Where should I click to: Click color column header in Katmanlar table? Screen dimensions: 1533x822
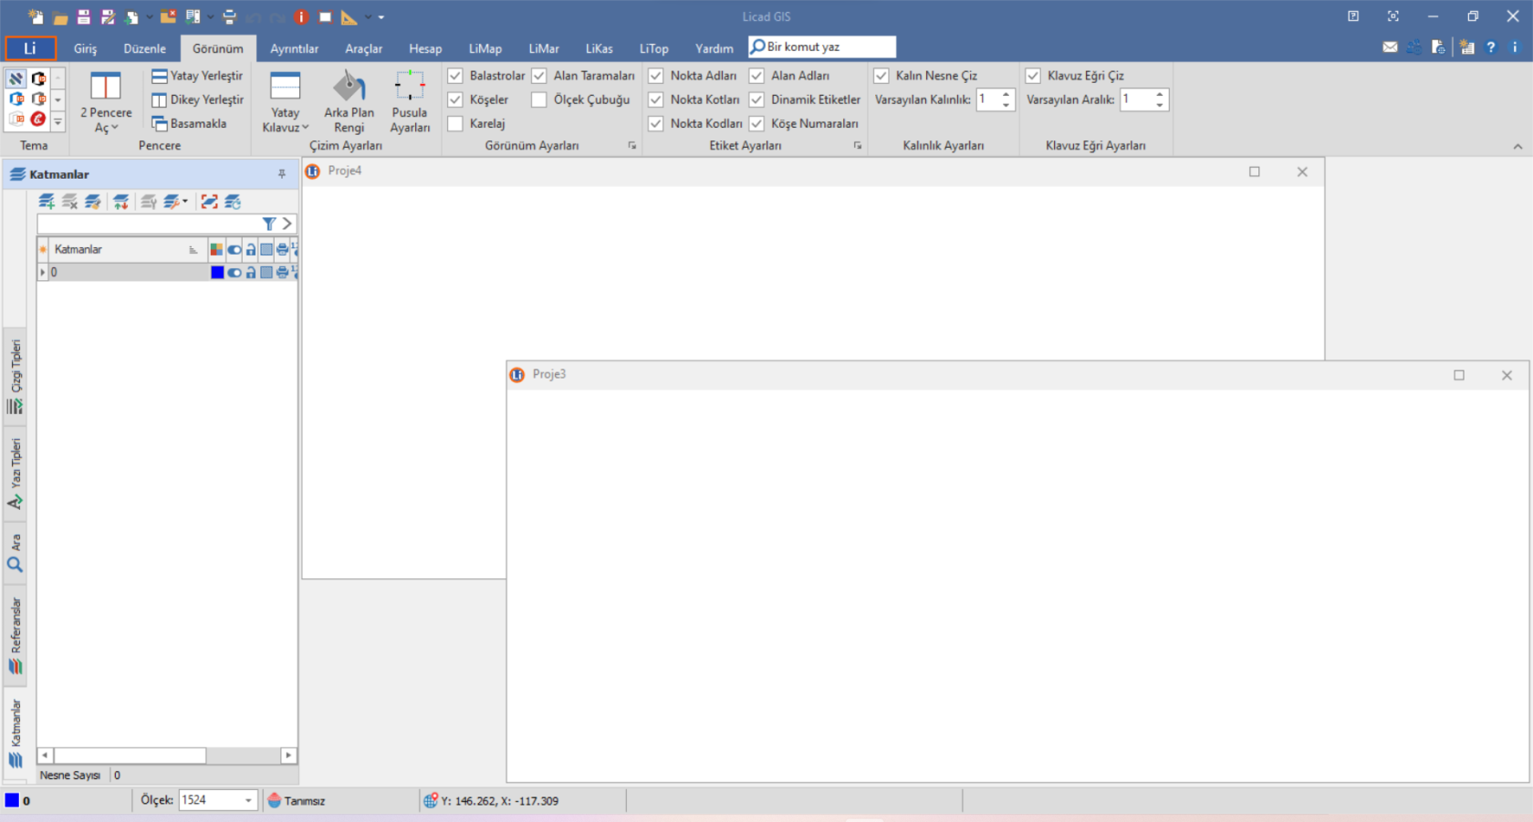pos(216,249)
